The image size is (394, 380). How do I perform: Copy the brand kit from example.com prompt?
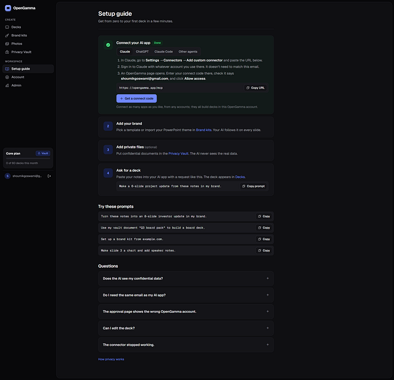point(264,239)
